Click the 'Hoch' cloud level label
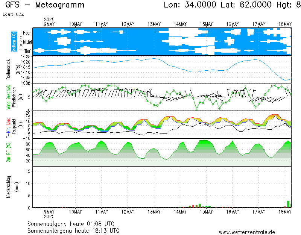301x235 pixels. pyautogui.click(x=27, y=33)
